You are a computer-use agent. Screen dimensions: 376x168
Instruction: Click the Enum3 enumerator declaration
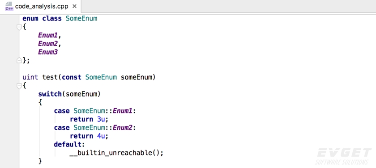click(x=48, y=52)
